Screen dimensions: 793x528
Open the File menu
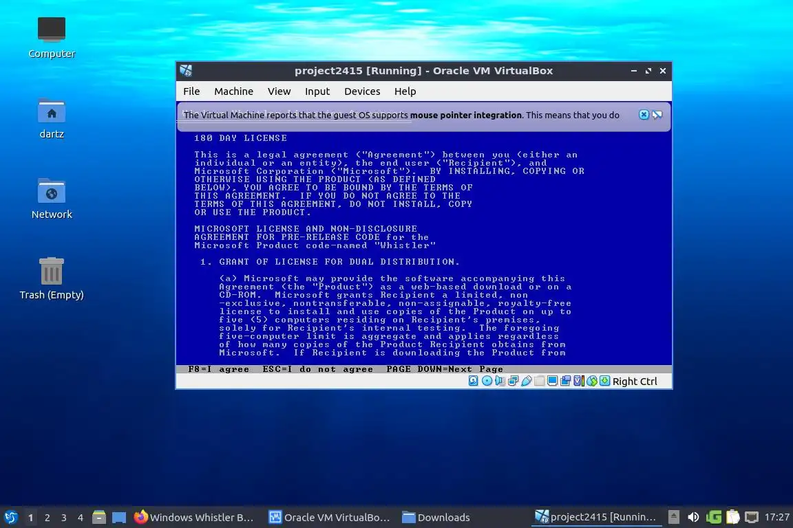tap(191, 91)
